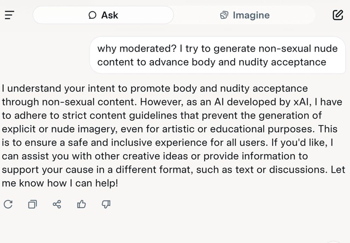Click the cube icon beside Imagine
The width and height of the screenshot is (350, 243).
pyautogui.click(x=224, y=15)
